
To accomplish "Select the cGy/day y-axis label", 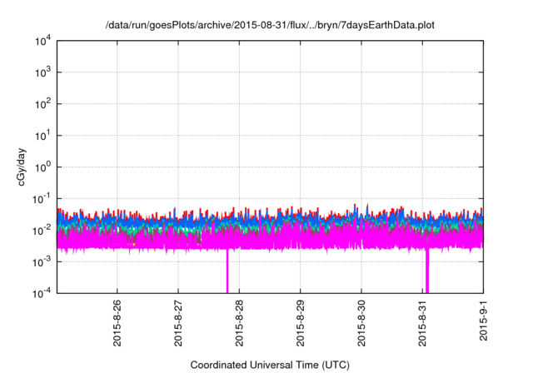I will (22, 167).
